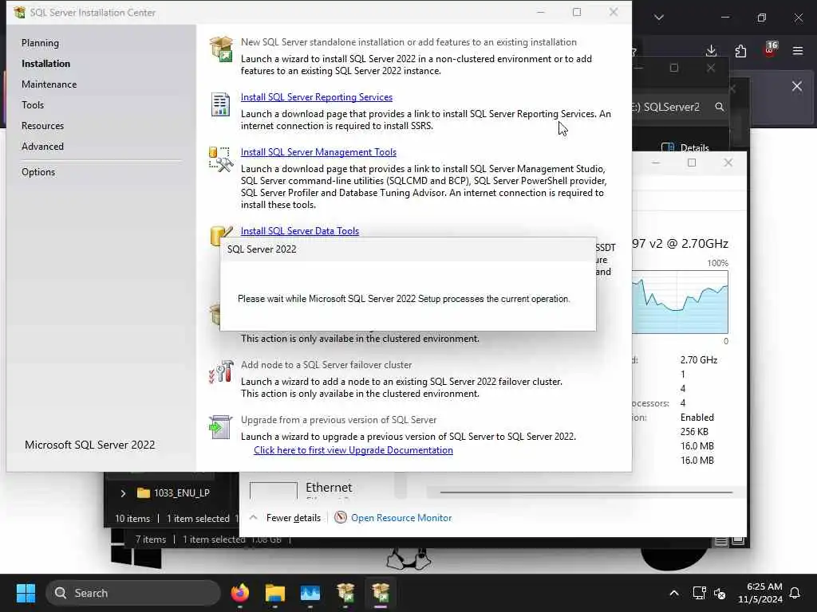Switch File Explorer to details view icon

click(721, 541)
